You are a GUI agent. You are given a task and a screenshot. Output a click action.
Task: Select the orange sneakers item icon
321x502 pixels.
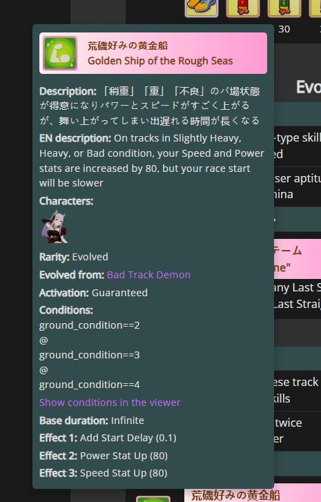[202, 8]
